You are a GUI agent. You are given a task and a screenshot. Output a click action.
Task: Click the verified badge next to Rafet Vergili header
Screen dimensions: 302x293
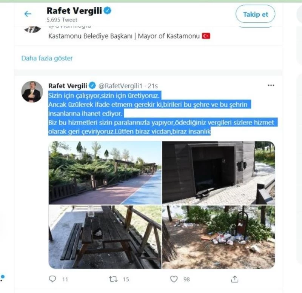click(107, 11)
